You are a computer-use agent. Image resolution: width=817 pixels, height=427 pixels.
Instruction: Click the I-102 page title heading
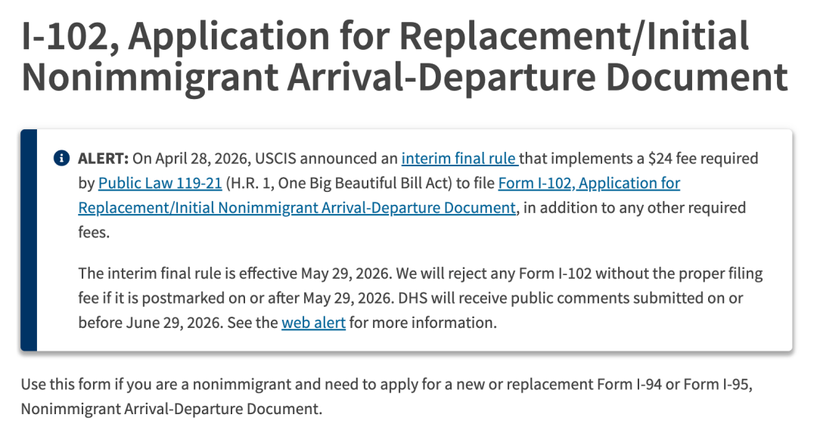[404, 57]
